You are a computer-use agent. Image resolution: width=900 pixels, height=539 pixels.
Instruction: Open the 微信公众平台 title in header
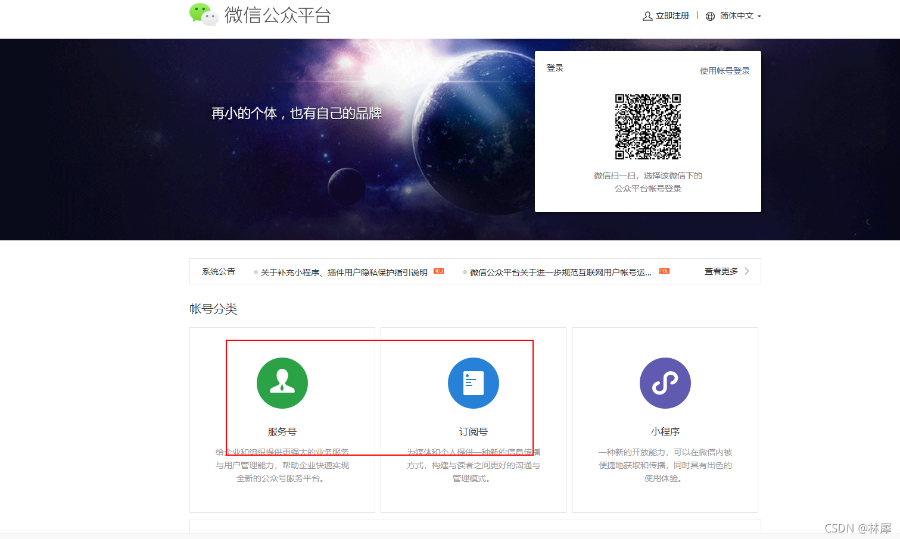(278, 15)
